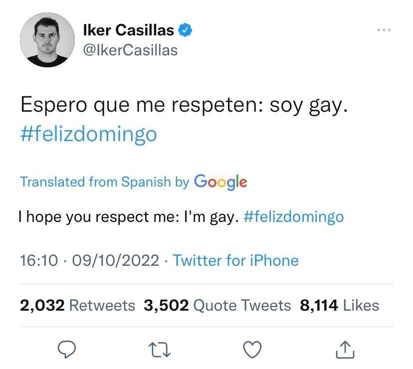The height and width of the screenshot is (369, 413).
Task: Open the share tweet icon
Action: tap(345, 351)
